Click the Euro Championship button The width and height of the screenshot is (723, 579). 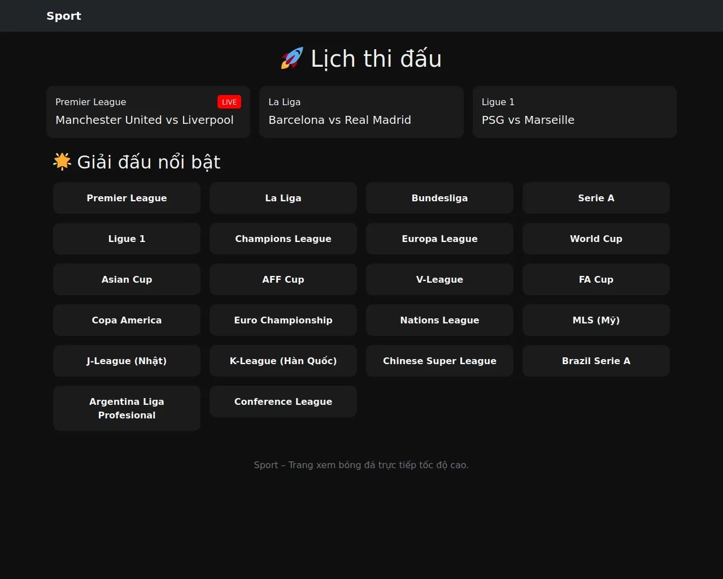point(283,320)
